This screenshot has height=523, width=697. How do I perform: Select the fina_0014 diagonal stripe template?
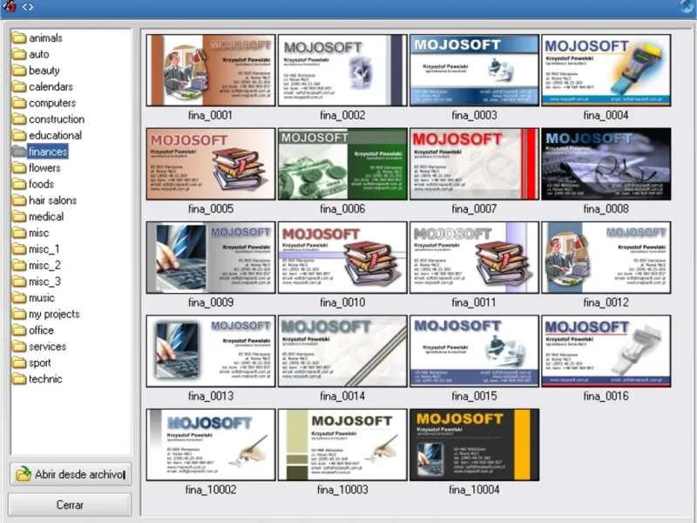(342, 351)
